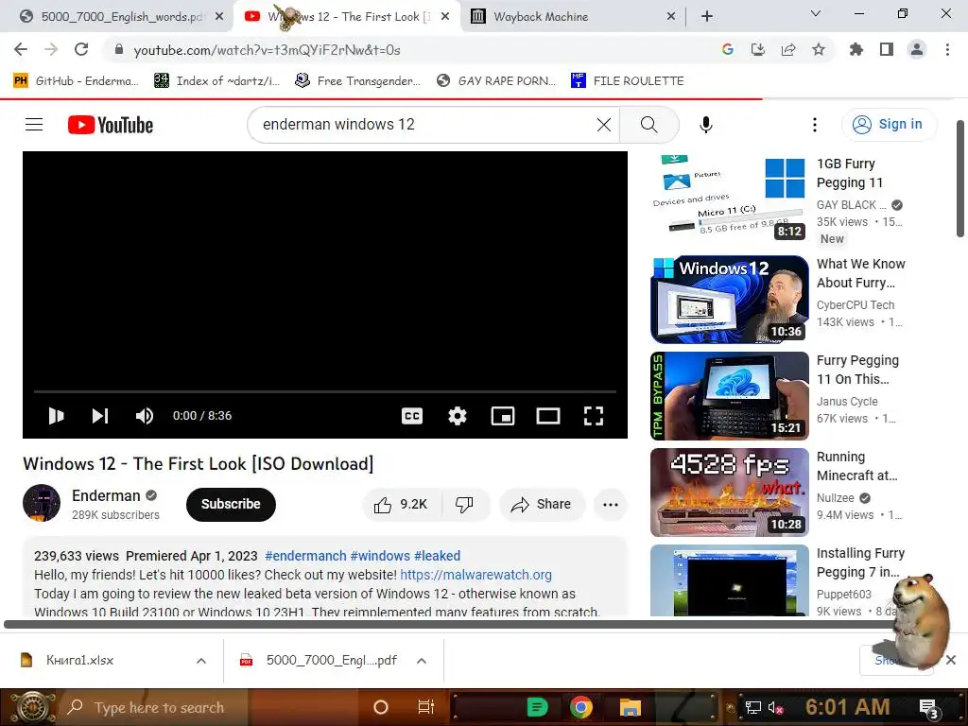The image size is (968, 726).
Task: Subscribe to the Enderman channel
Action: coord(231,505)
